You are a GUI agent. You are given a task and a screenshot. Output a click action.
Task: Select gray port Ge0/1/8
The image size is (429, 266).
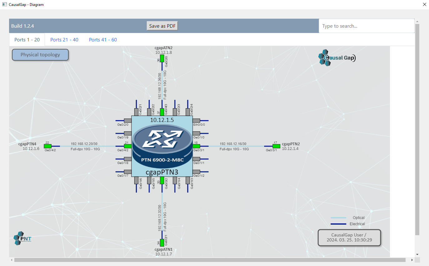pos(128,159)
